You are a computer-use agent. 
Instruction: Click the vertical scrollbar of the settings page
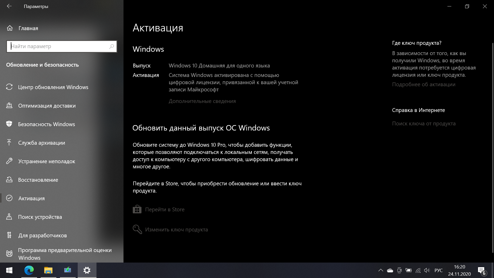point(493,148)
